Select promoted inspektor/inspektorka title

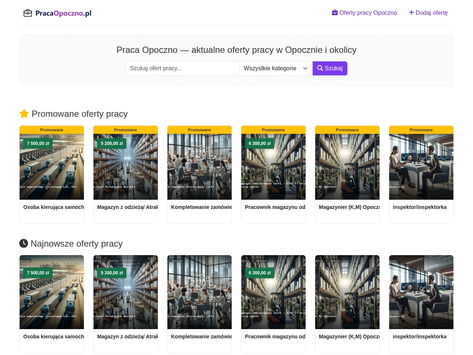pyautogui.click(x=420, y=207)
